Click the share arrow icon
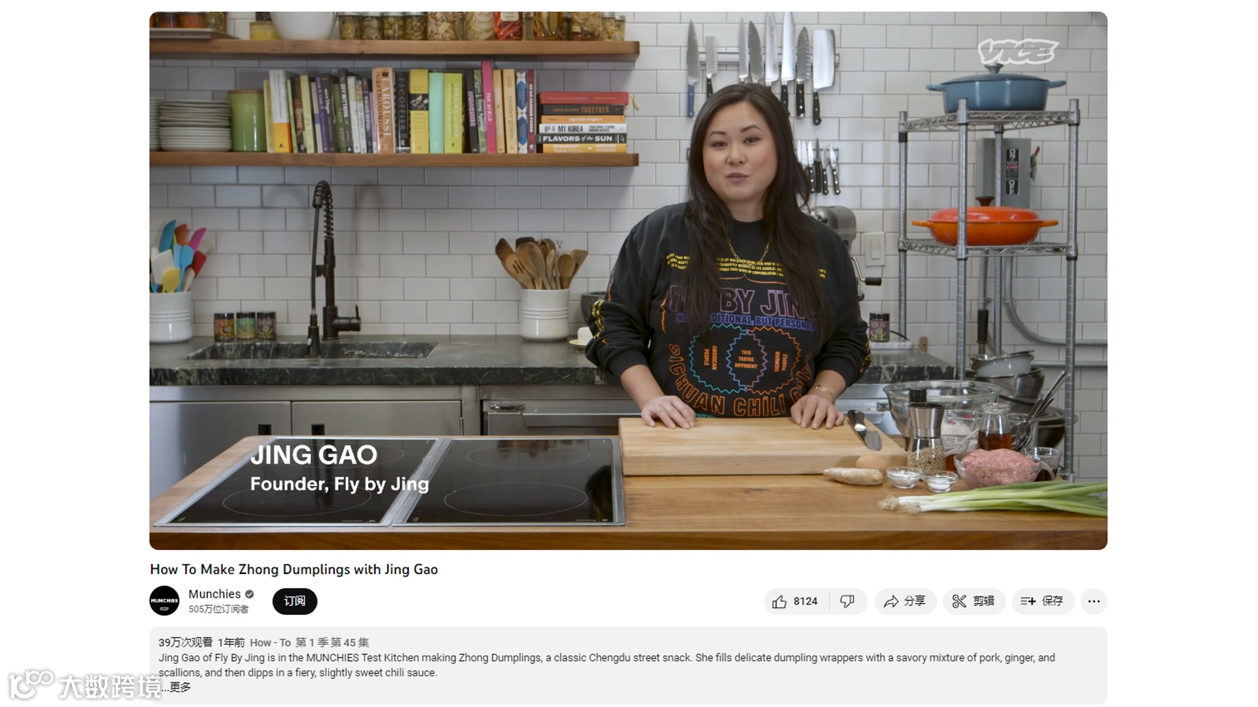The height and width of the screenshot is (707, 1258). [x=891, y=602]
